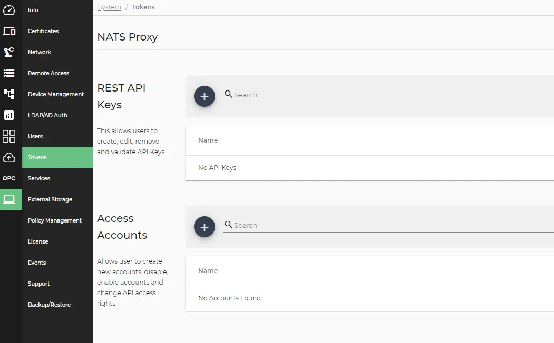Open Policy Management
Viewport: 554px width, 343px height.
[57, 220]
